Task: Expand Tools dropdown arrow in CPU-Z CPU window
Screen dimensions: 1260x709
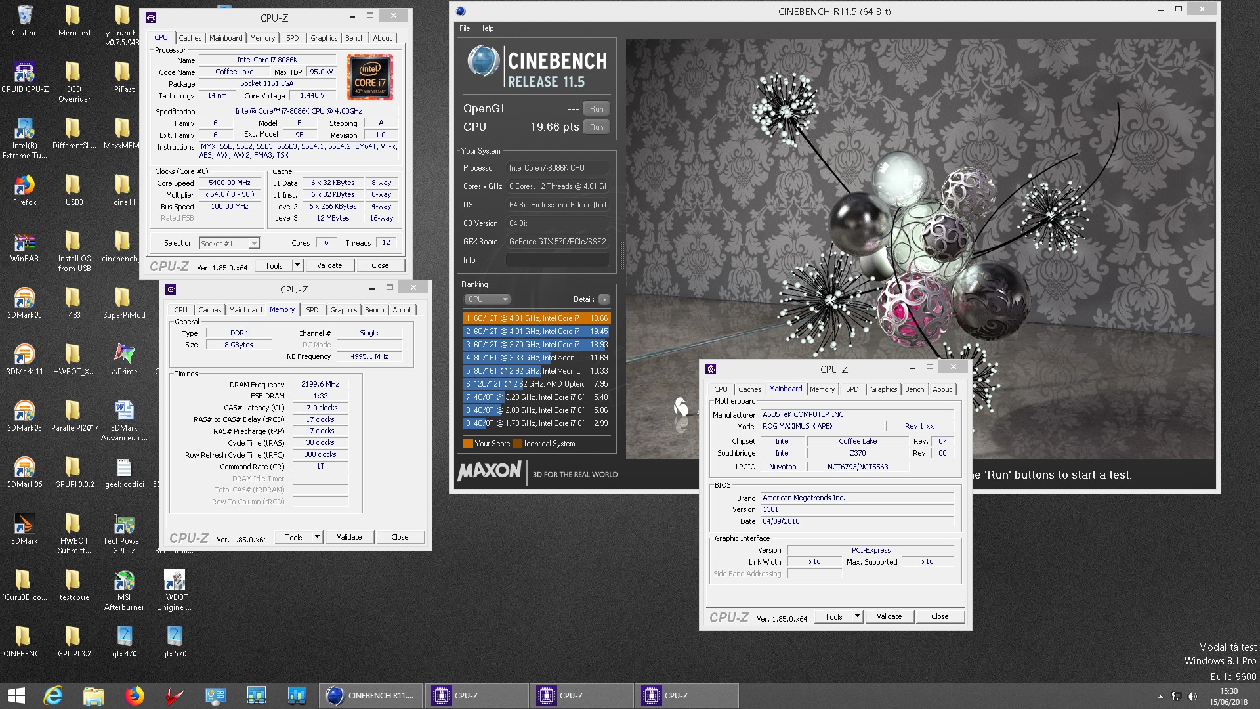Action: click(x=297, y=265)
